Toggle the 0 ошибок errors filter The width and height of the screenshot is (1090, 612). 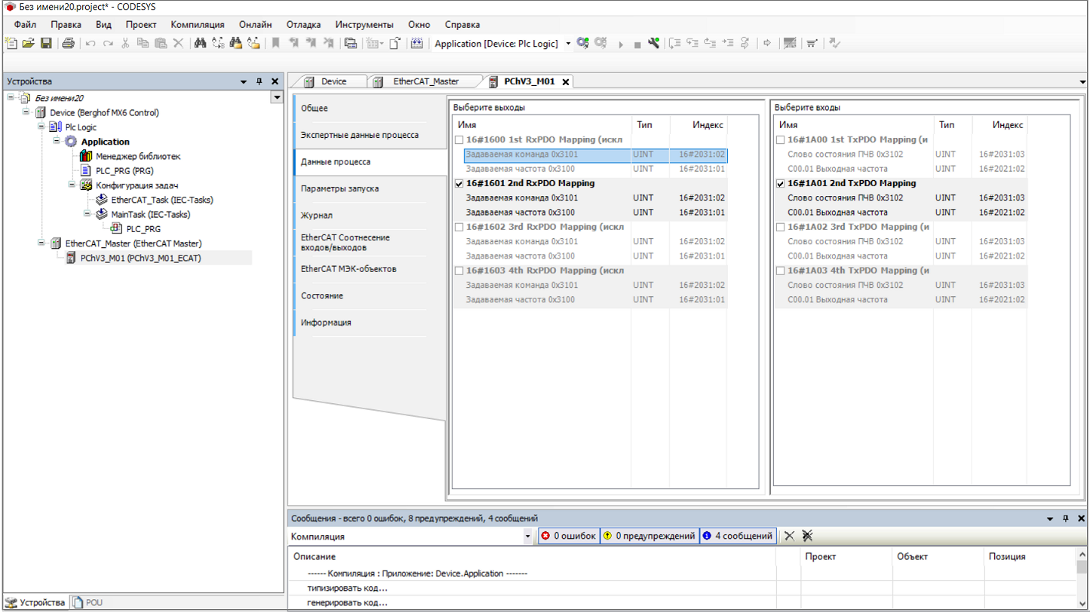coord(568,536)
